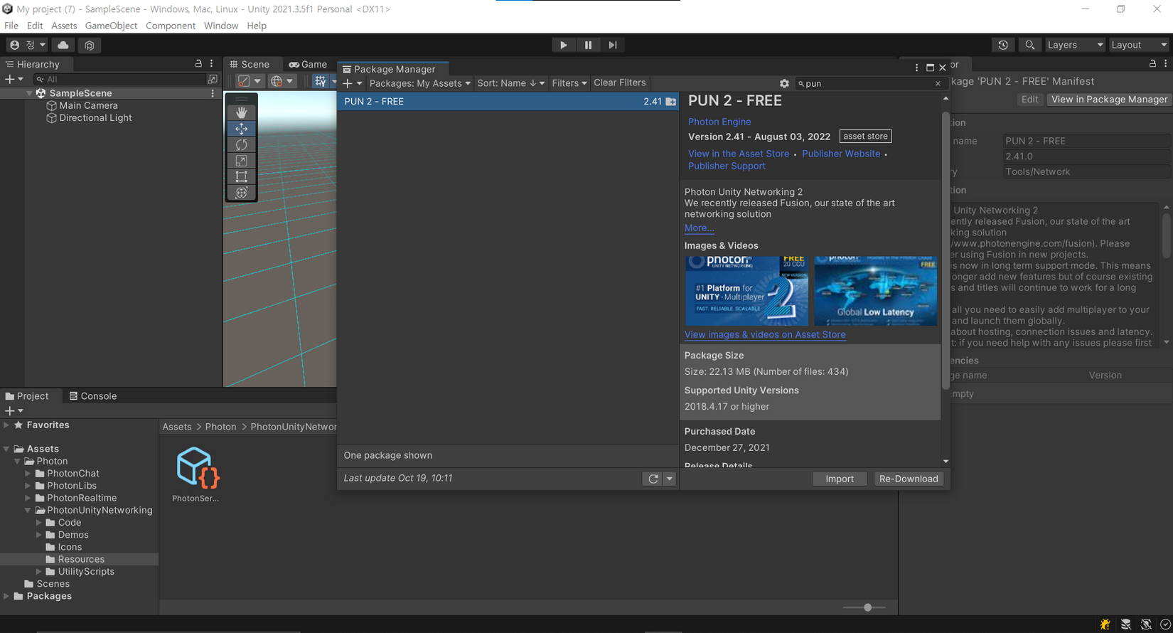Click the PhotonServerSettings asset icon

click(x=196, y=467)
